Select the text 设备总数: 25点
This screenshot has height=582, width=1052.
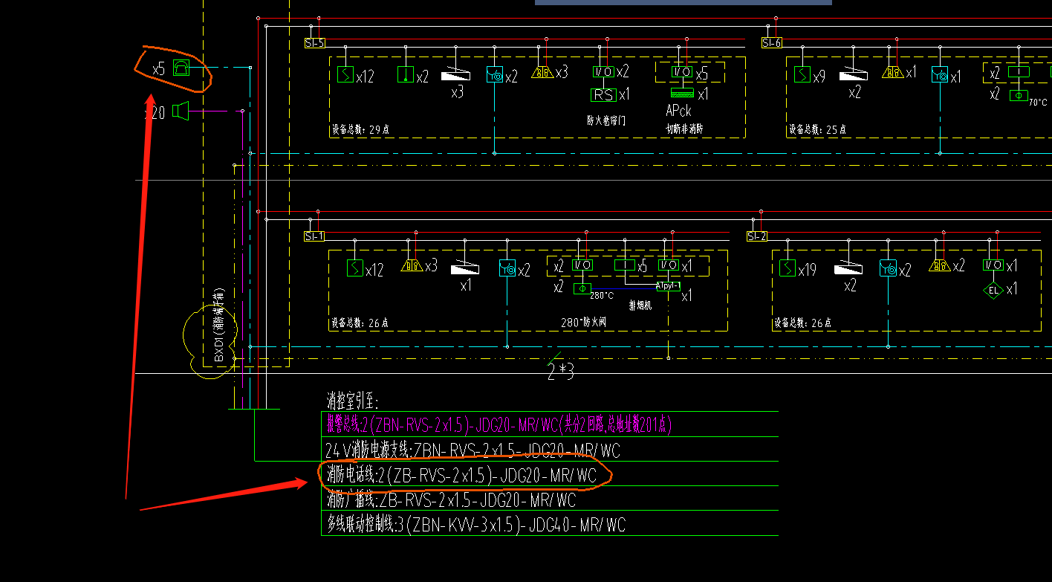[x=818, y=129]
